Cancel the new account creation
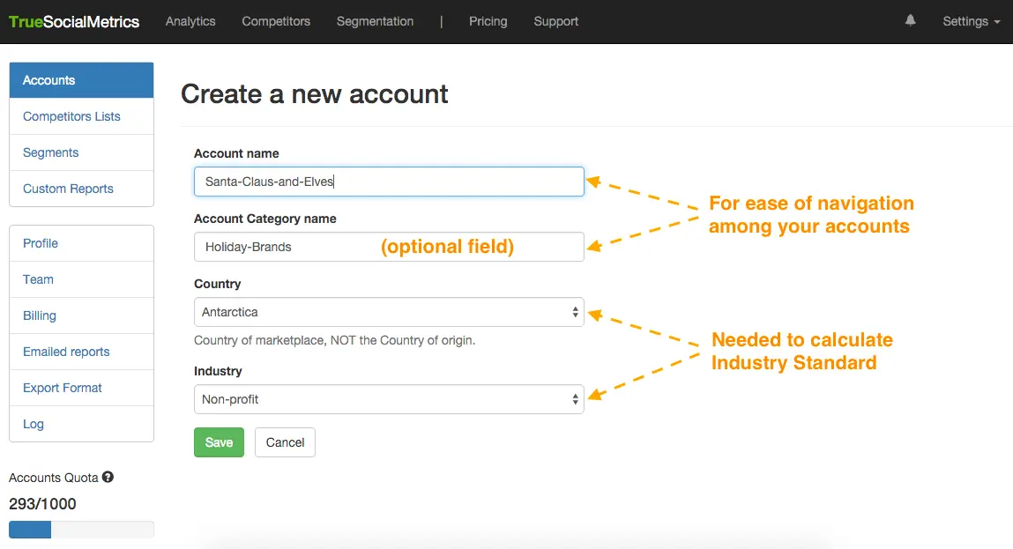The width and height of the screenshot is (1013, 549). (x=285, y=442)
